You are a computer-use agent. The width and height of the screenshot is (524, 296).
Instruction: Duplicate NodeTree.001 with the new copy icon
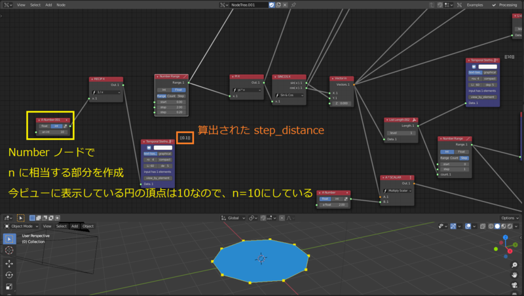coord(278,5)
